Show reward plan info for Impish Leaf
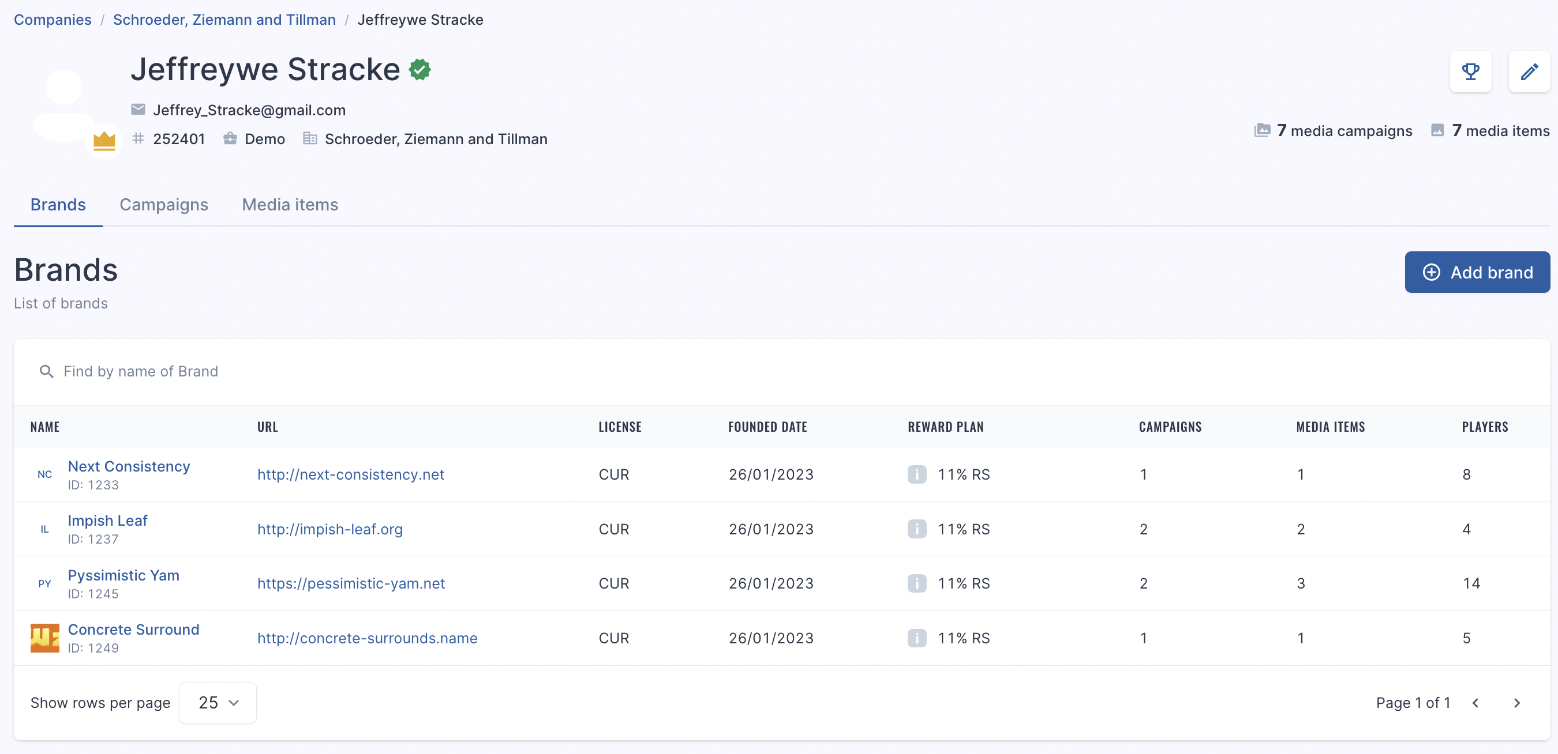1558x754 pixels. click(x=917, y=529)
